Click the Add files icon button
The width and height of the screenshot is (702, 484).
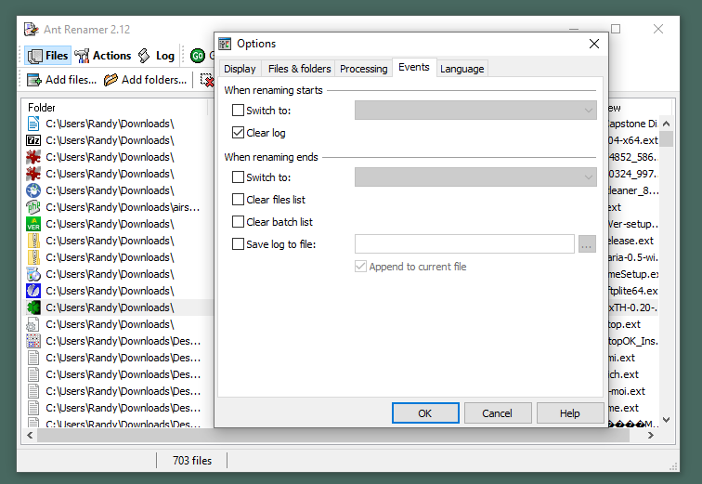61,80
